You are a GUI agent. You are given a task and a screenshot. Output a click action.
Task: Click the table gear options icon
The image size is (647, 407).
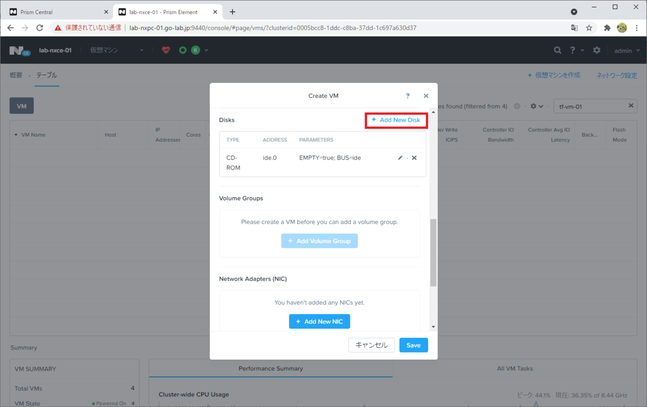tap(533, 107)
